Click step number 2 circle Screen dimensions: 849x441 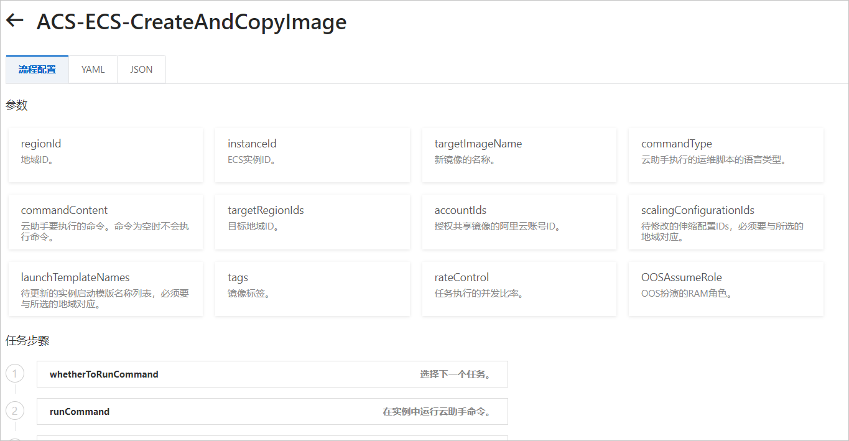pos(15,411)
